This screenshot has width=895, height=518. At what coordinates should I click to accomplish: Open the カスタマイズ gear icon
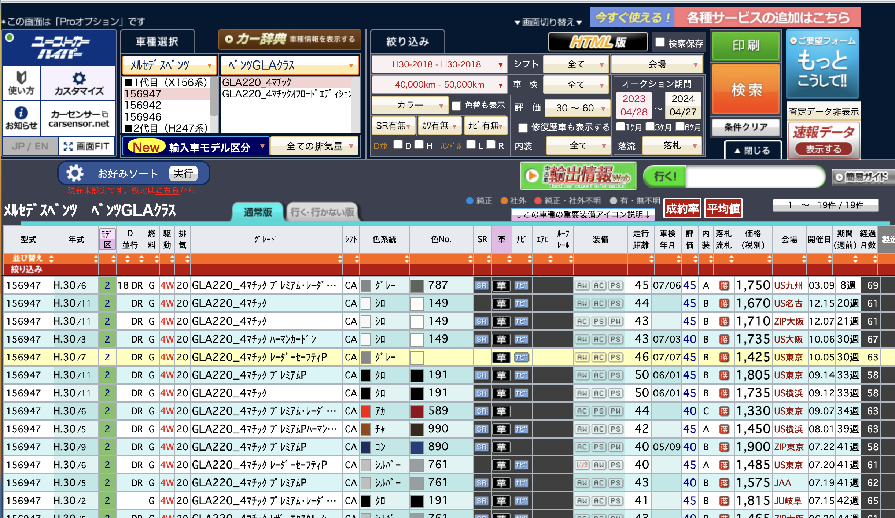tap(78, 83)
